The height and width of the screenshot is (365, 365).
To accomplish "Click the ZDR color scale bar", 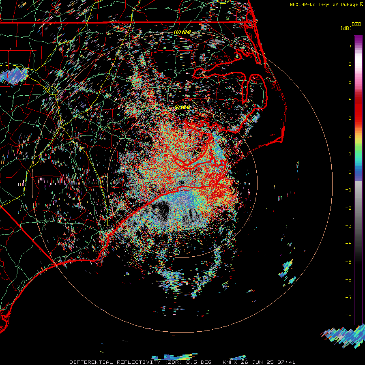I will (358, 180).
